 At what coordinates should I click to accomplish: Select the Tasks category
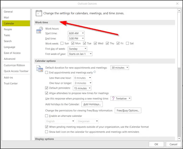(x=16, y=35)
